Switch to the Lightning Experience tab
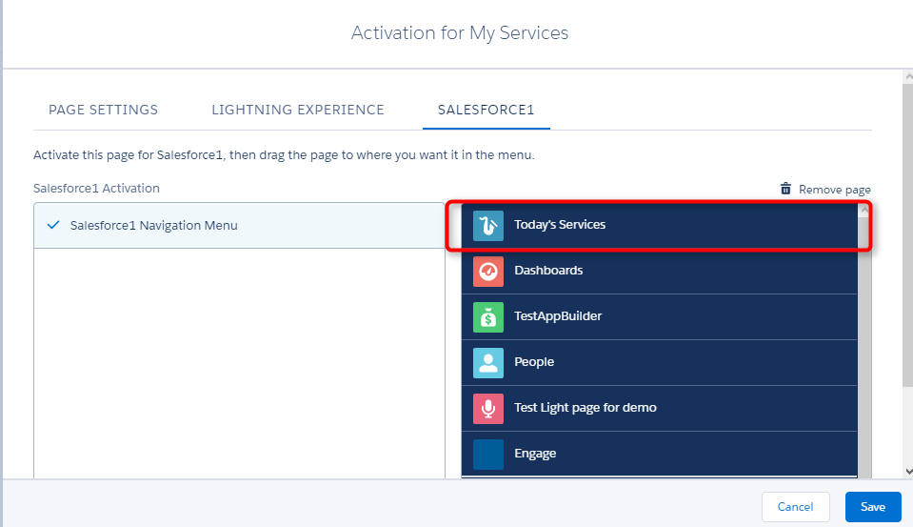The image size is (913, 527). 298,110
